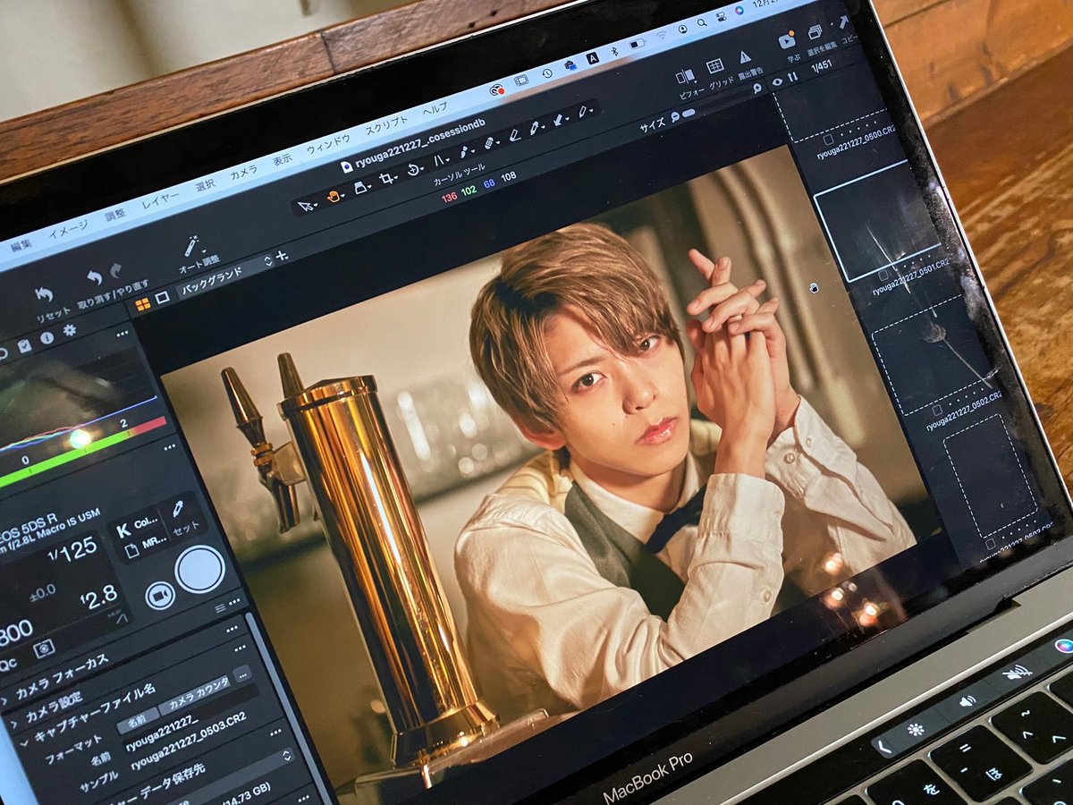Open the Image (イメージ) menu
Screen dimensions: 1073x805
68,229
